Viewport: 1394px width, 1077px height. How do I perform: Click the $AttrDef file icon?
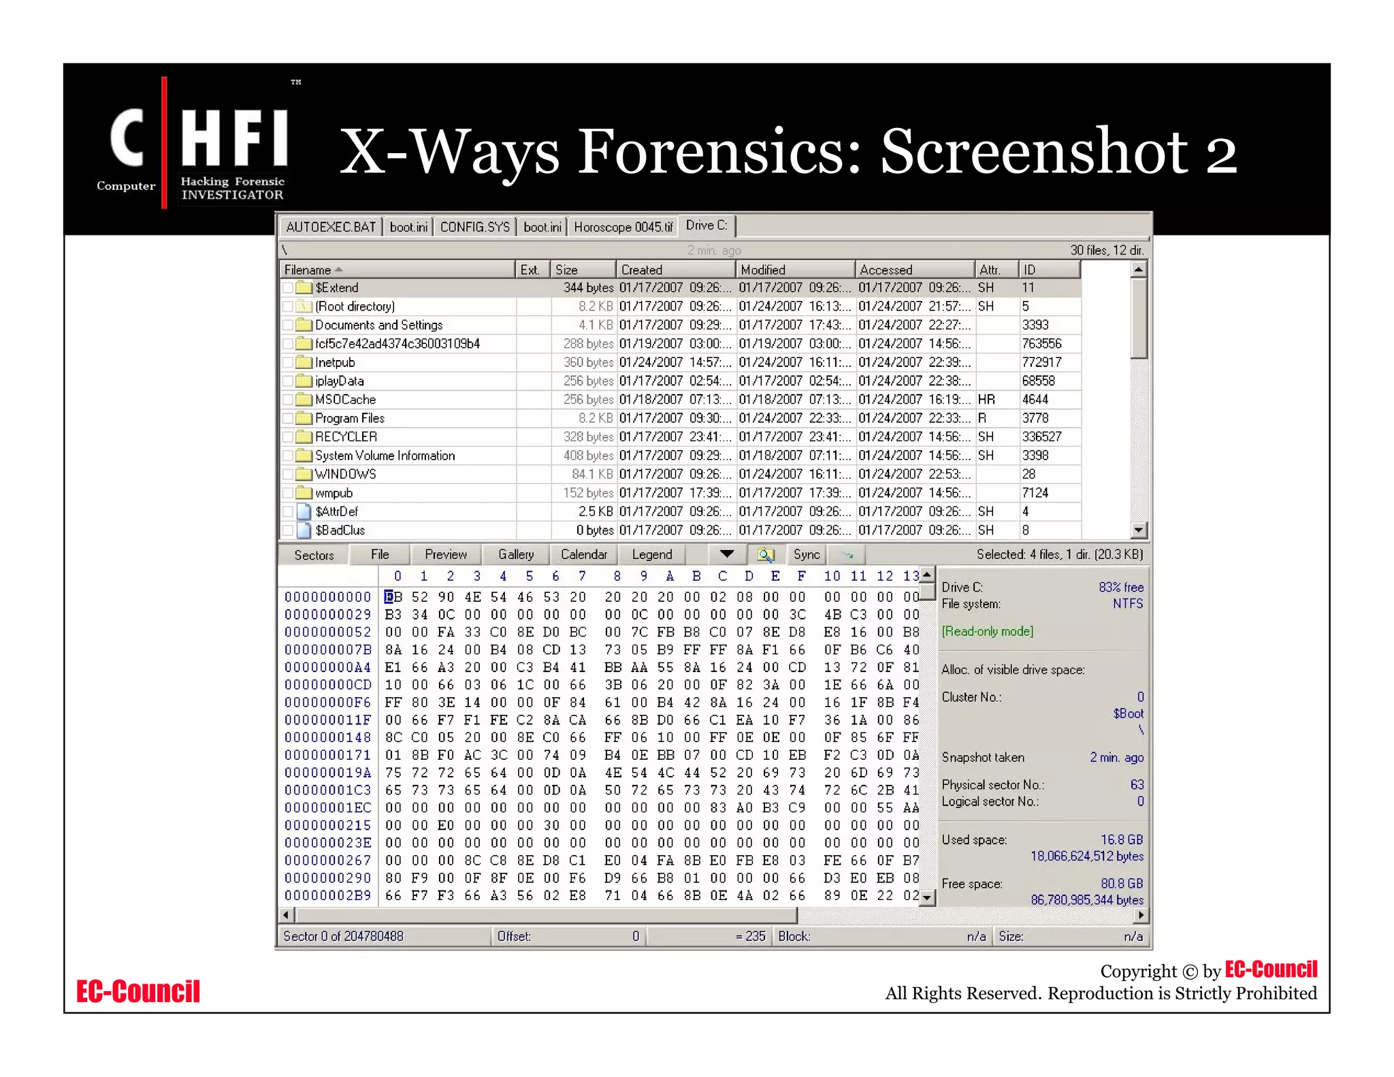304,511
